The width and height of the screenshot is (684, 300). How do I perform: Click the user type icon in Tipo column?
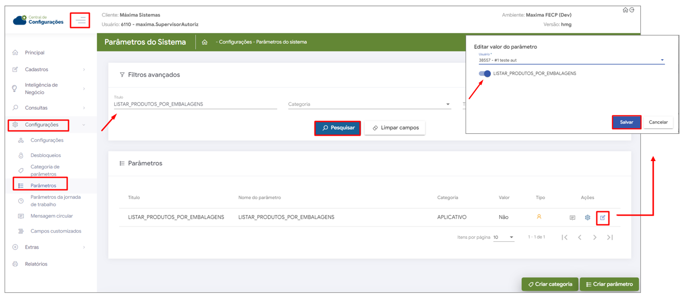539,217
